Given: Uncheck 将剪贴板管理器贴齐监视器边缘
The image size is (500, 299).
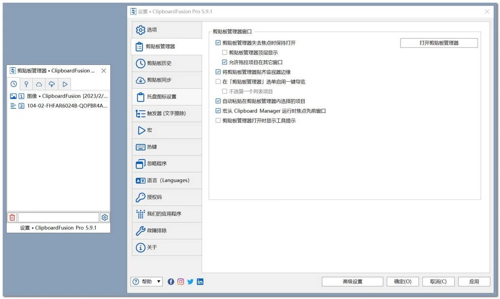Looking at the screenshot, I should pyautogui.click(x=218, y=72).
